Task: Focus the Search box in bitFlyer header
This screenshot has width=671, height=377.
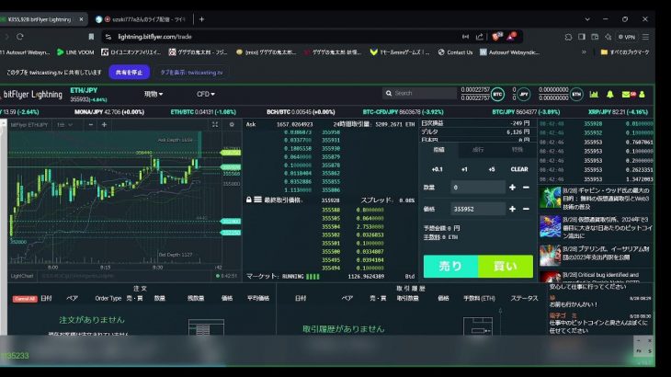Action: [419, 93]
